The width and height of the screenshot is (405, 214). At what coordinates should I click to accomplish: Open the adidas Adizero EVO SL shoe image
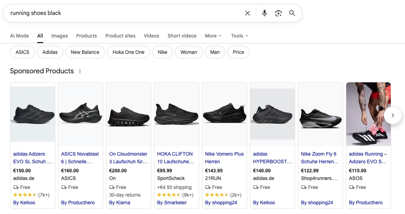(33, 114)
